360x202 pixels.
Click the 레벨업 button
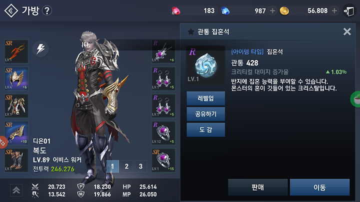click(x=205, y=98)
